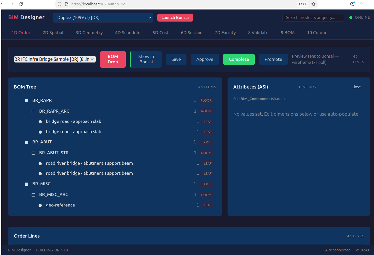Open the Duplex (1099 el) project dropdown
374x255 pixels.
(103, 17)
